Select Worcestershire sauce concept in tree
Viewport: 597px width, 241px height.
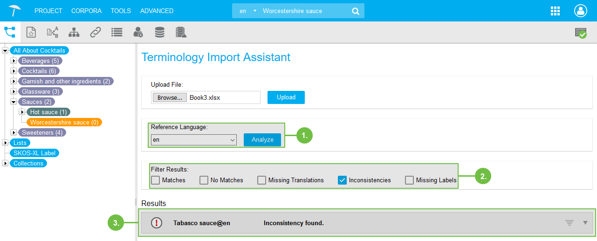(x=64, y=122)
